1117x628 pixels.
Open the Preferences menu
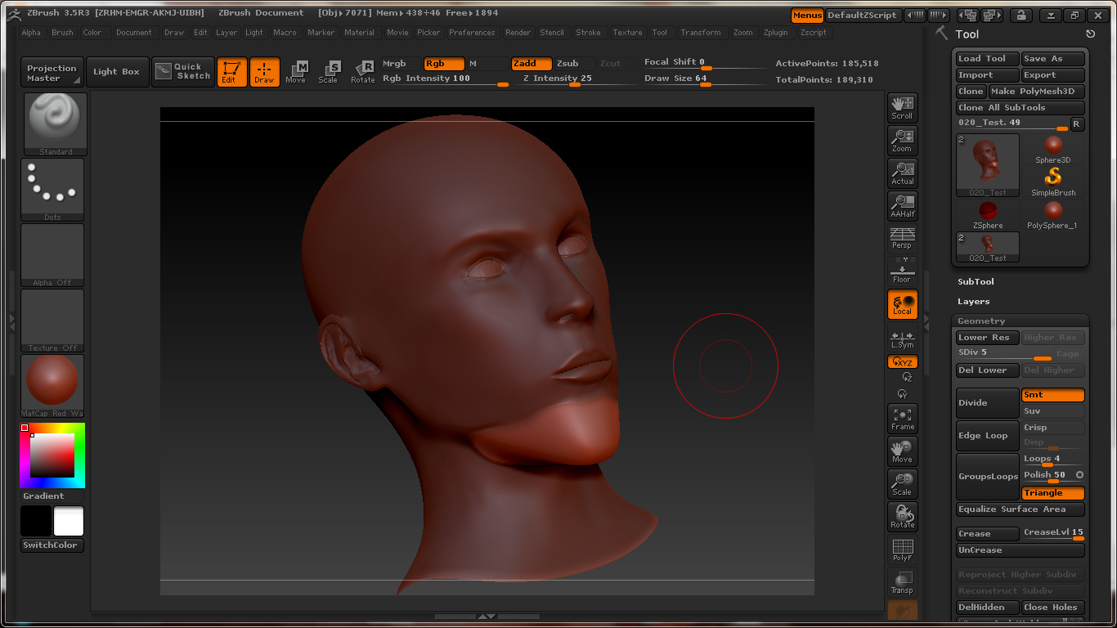(x=472, y=33)
